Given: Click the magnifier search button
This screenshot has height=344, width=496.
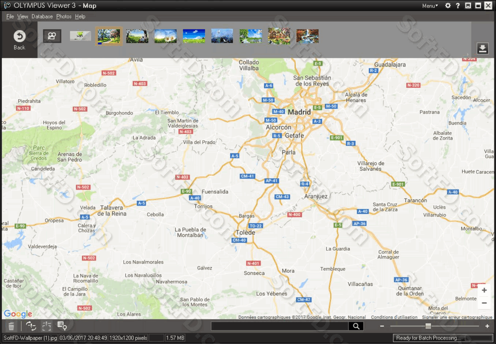Looking at the screenshot, I should pyautogui.click(x=356, y=326).
